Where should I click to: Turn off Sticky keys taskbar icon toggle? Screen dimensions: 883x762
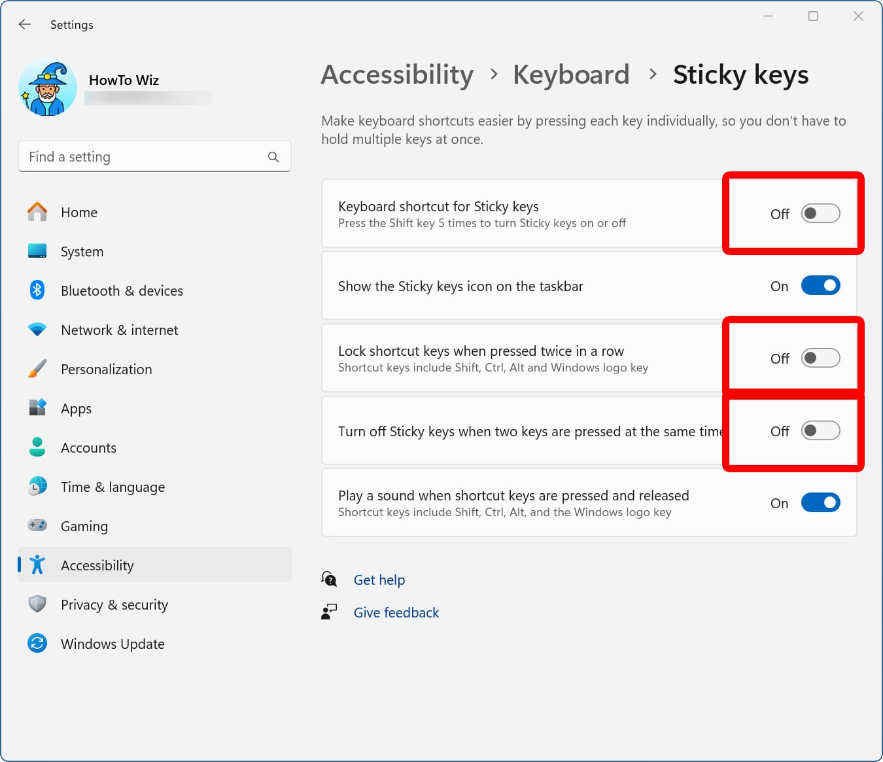pyautogui.click(x=820, y=286)
